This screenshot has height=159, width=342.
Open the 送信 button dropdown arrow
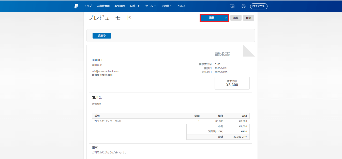[x=226, y=18]
